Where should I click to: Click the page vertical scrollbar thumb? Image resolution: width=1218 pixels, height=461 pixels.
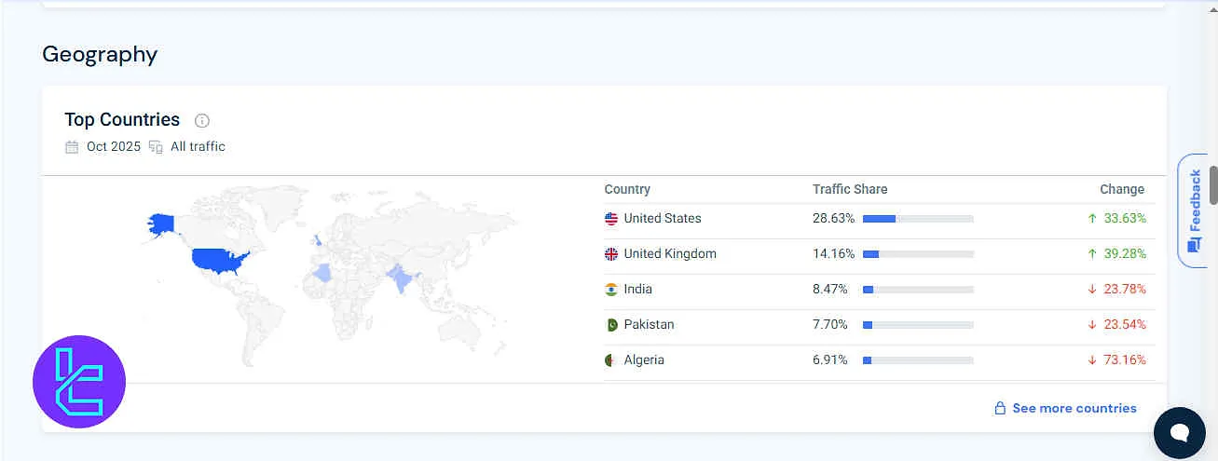coord(1213,185)
